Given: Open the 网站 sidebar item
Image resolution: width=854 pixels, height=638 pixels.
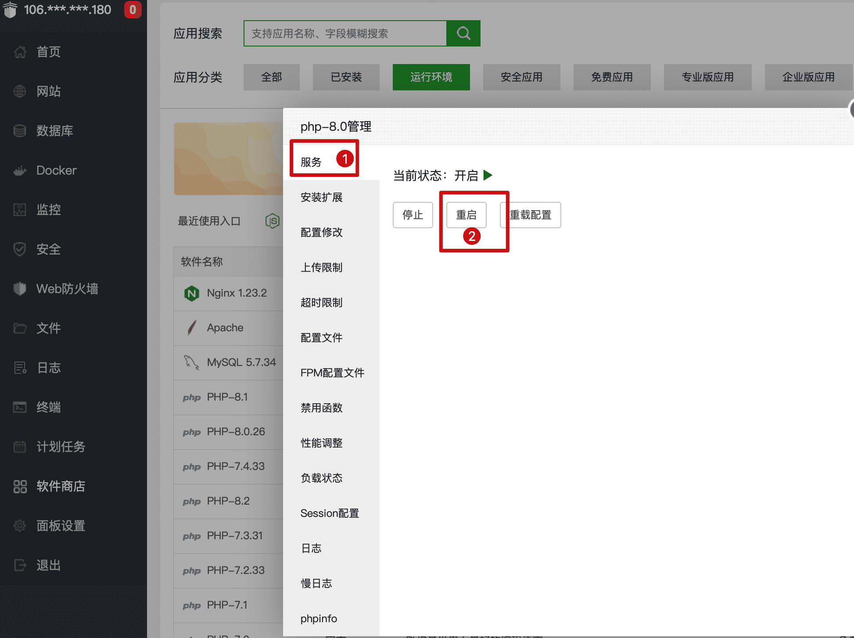Looking at the screenshot, I should pos(48,91).
